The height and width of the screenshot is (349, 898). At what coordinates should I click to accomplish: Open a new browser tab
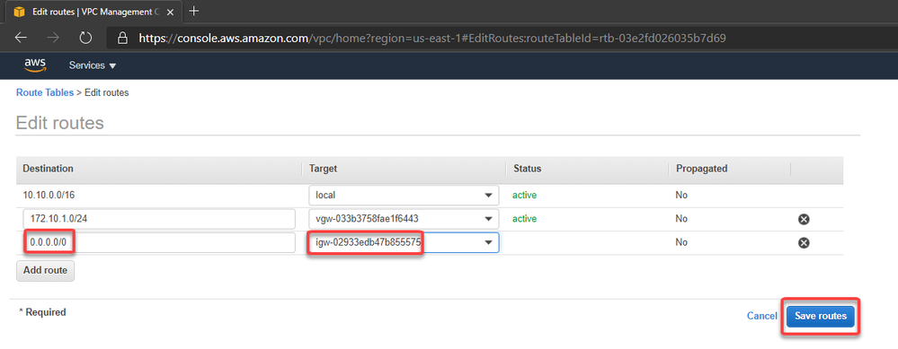click(194, 11)
